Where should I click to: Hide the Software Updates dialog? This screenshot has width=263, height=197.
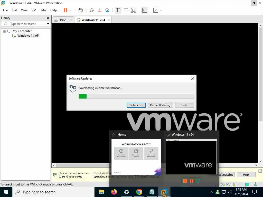[184, 105]
